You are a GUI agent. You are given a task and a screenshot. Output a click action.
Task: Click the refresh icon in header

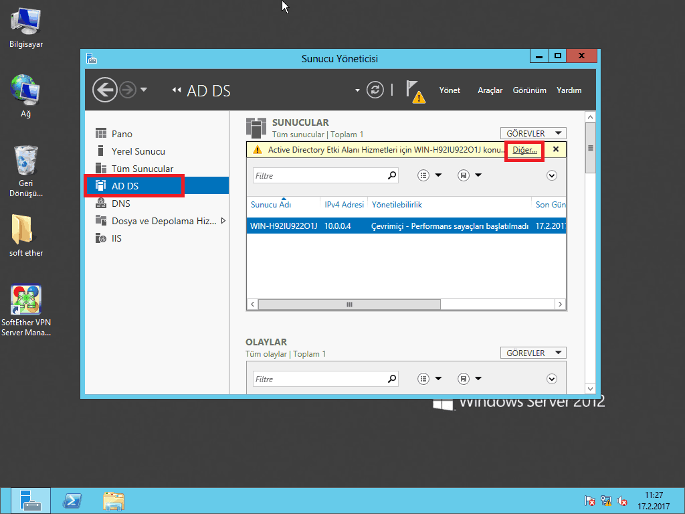click(376, 90)
